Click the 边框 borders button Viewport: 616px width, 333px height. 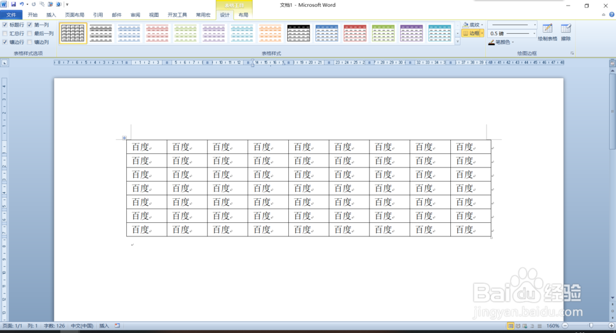471,33
